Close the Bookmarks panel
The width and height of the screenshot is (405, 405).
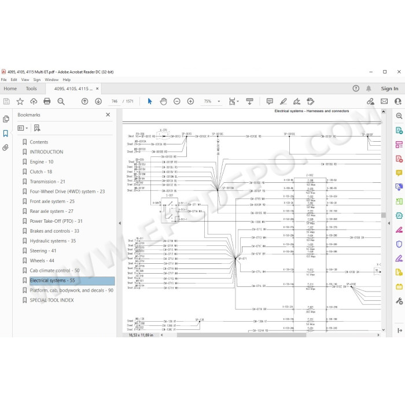108,115
